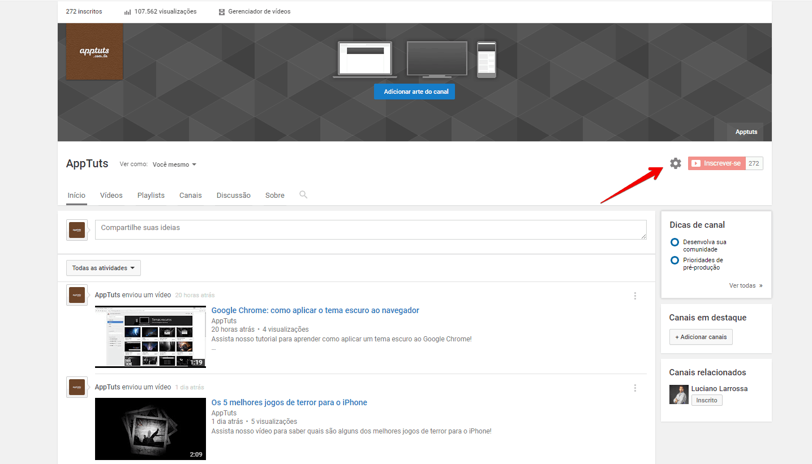Viewport: 812px width, 464px height.
Task: Click the Inscrever-se subscribe button
Action: [716, 163]
